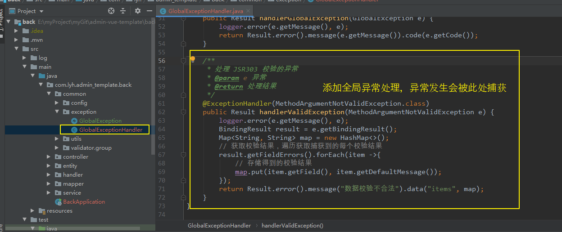
Task: Click the collapse all icon in Project panel
Action: tap(123, 11)
